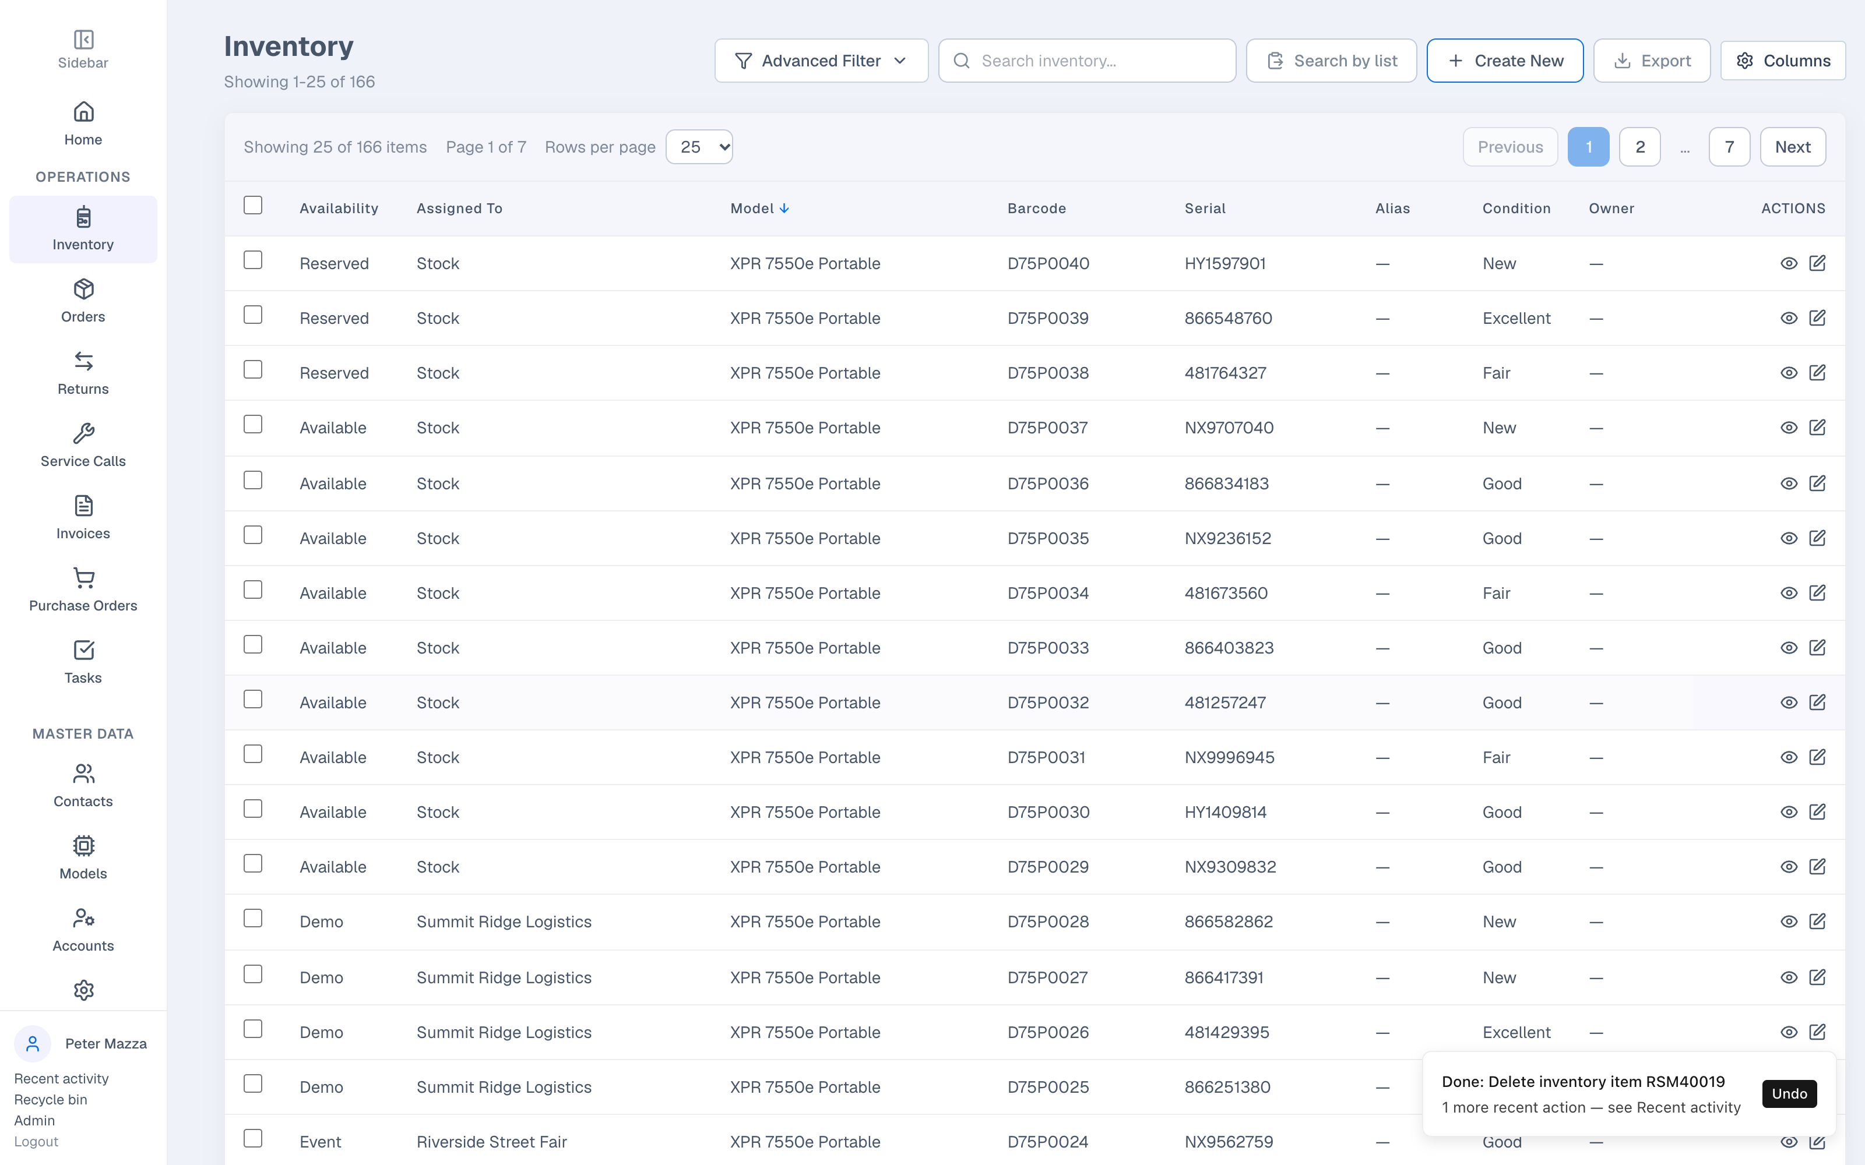Jump to page 7
Image resolution: width=1865 pixels, height=1165 pixels.
1729,147
